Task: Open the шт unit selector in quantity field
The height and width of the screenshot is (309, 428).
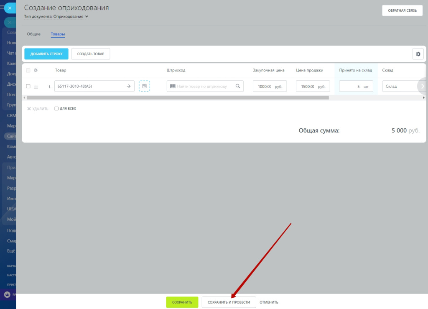Action: [x=366, y=87]
